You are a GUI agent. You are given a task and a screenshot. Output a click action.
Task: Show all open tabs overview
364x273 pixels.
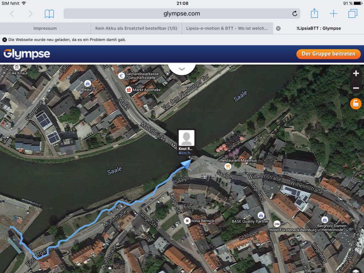(x=353, y=14)
